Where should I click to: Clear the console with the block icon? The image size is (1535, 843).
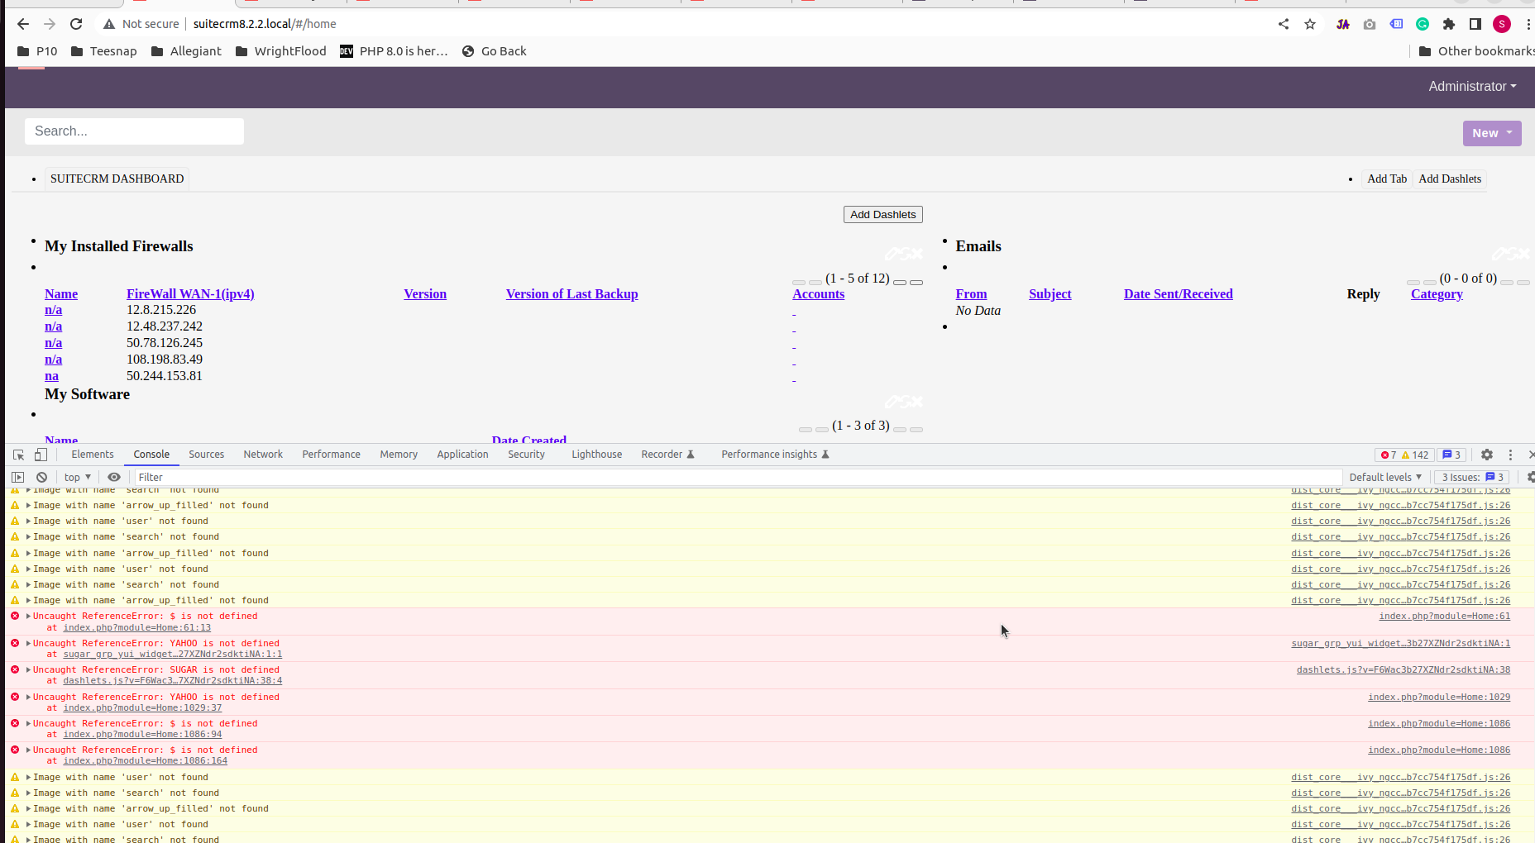tap(41, 477)
